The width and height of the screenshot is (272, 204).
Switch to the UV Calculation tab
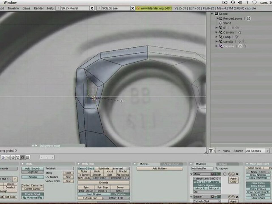click(x=171, y=164)
